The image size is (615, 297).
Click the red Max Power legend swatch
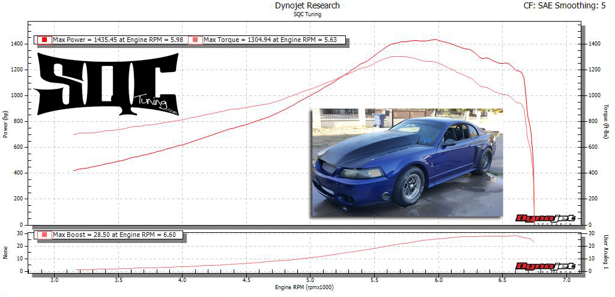[44, 40]
